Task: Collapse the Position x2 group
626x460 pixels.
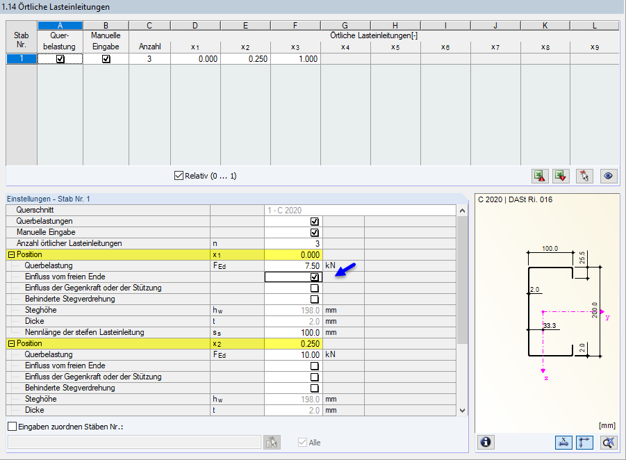Action: coord(12,344)
